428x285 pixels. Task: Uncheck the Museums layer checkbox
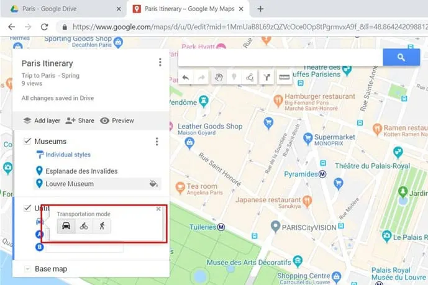click(x=27, y=141)
